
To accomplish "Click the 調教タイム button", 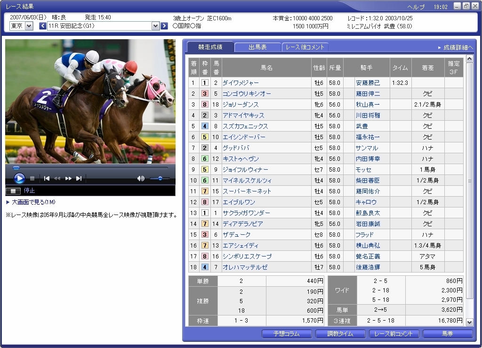I will pyautogui.click(x=340, y=334).
